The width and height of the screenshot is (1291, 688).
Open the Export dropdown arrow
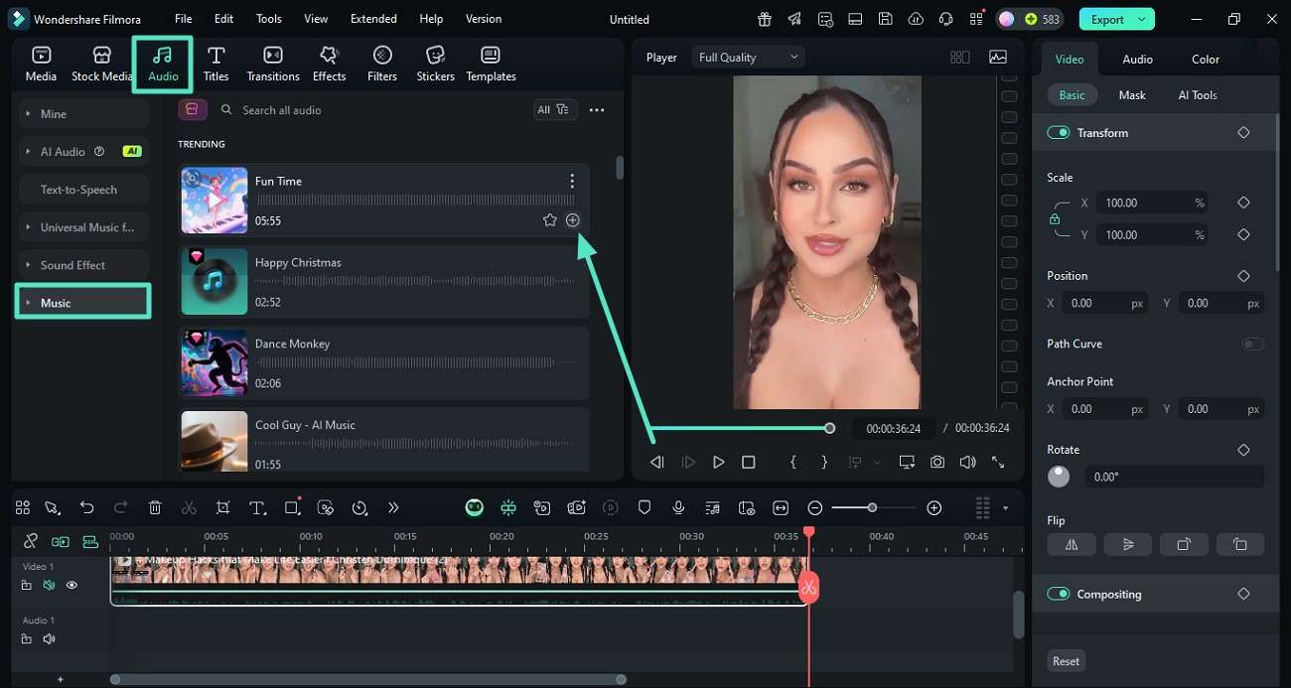1142,19
